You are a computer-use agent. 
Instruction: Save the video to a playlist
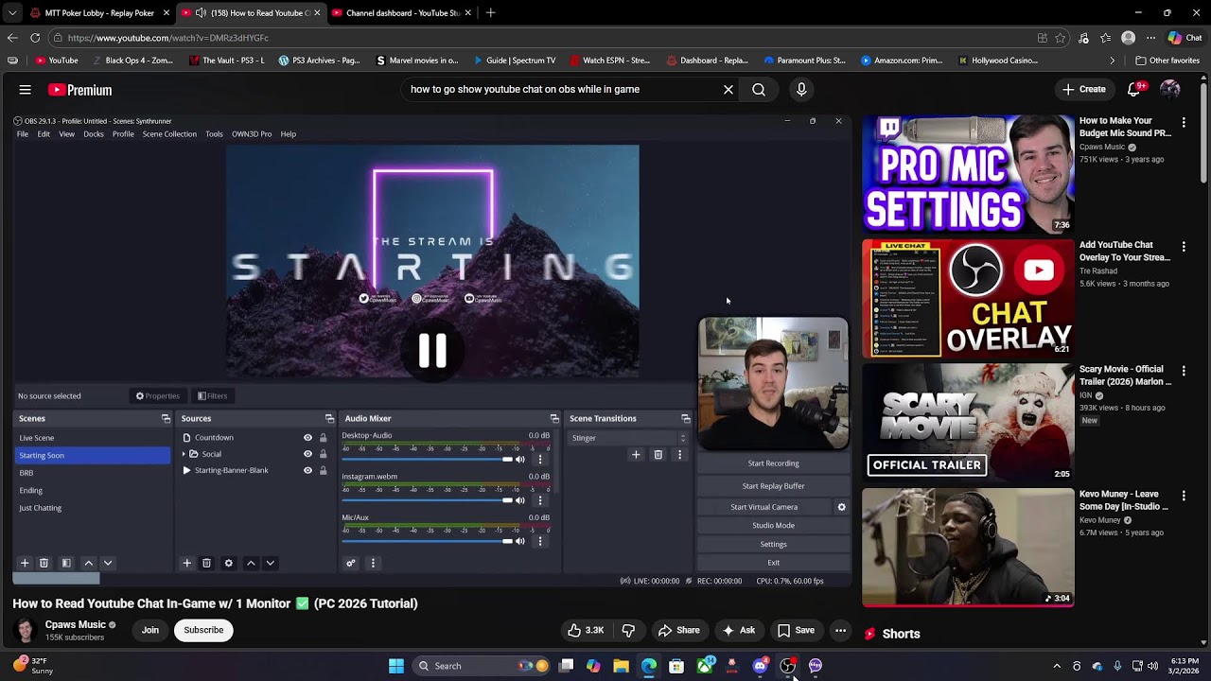point(796,630)
